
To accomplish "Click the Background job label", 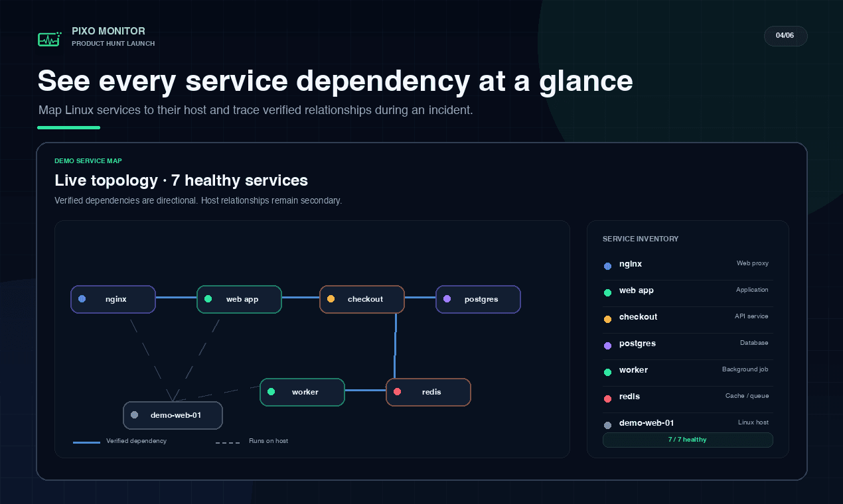I will click(745, 369).
